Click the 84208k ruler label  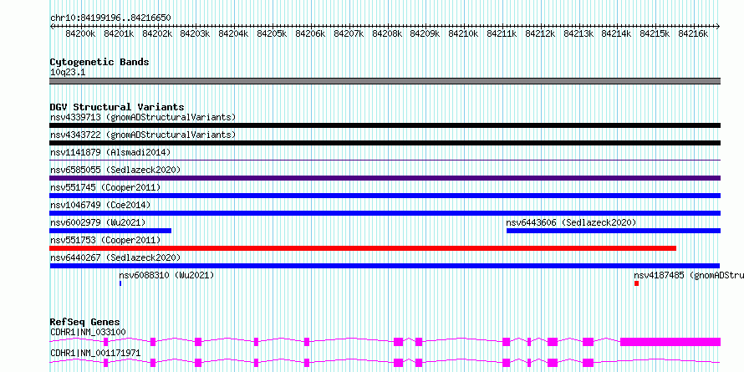click(388, 33)
